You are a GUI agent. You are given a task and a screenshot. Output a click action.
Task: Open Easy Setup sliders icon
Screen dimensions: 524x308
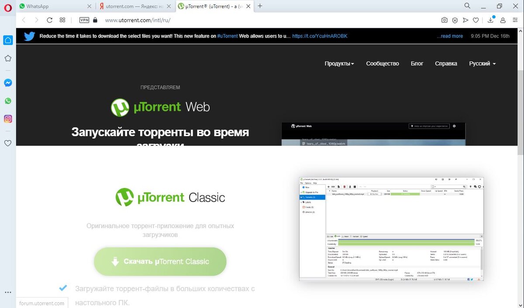coord(514,20)
